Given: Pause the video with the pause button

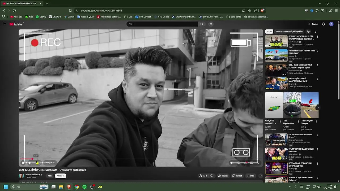Looking at the screenshot, I should point(23,163).
